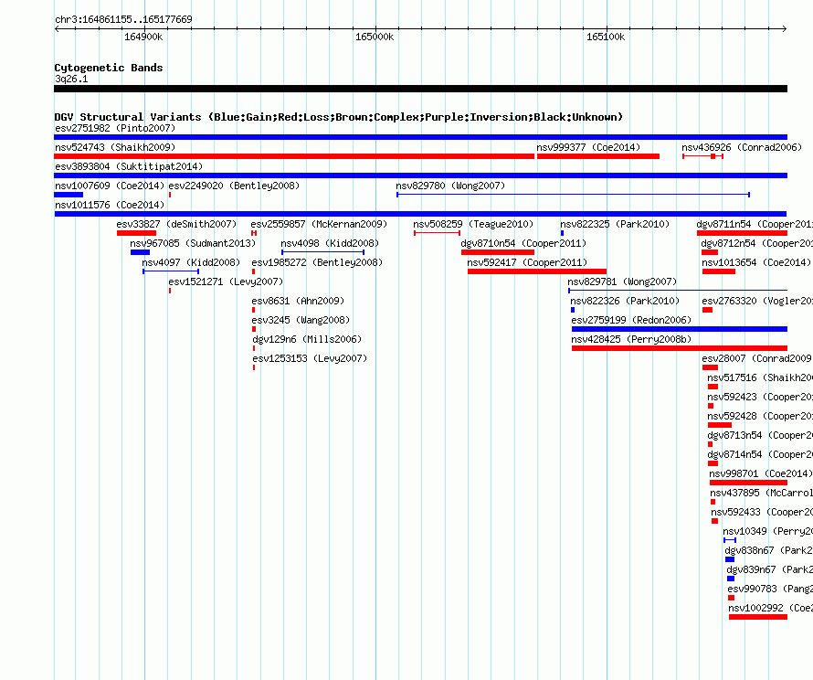The image size is (813, 680).
Task: Click blue gain bar of esv2751982
Action: tap(420, 137)
